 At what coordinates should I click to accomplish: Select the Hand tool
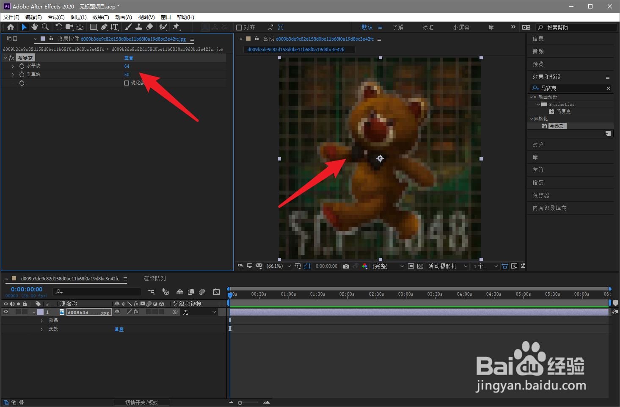[x=34, y=27]
